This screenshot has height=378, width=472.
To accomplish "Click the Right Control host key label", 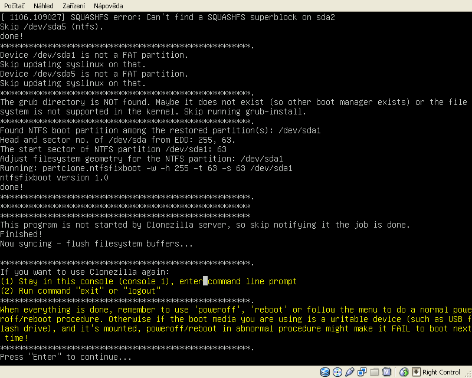I will click(441, 372).
